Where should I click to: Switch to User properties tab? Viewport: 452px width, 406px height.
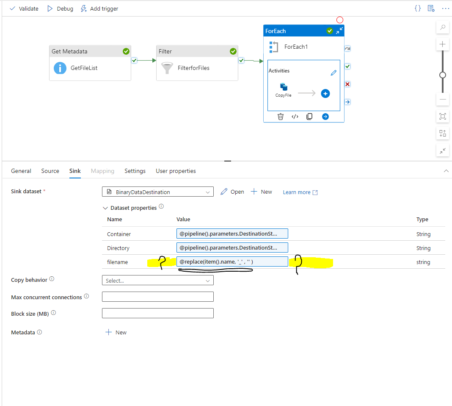(x=176, y=171)
